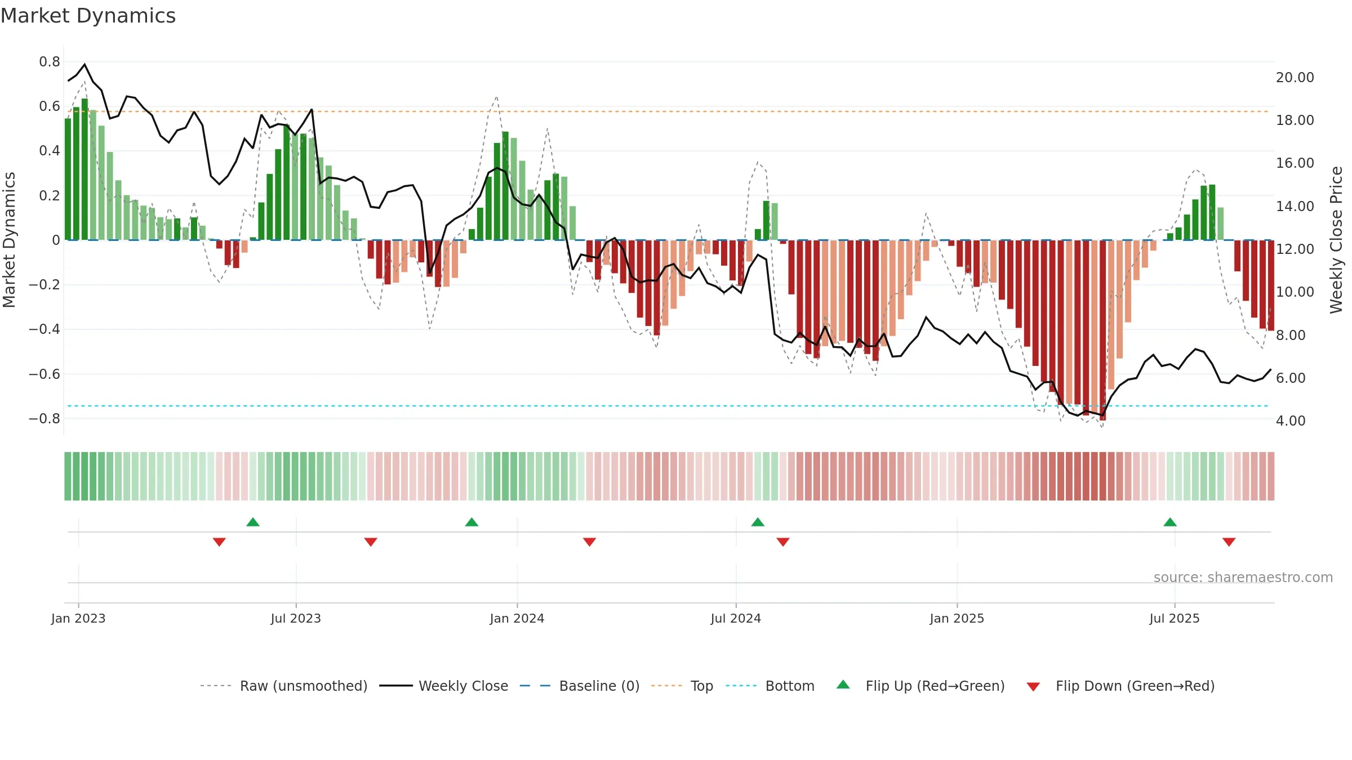The image size is (1352, 760).
Task: Click the 8.00 price axis label
Action: [x=1291, y=335]
